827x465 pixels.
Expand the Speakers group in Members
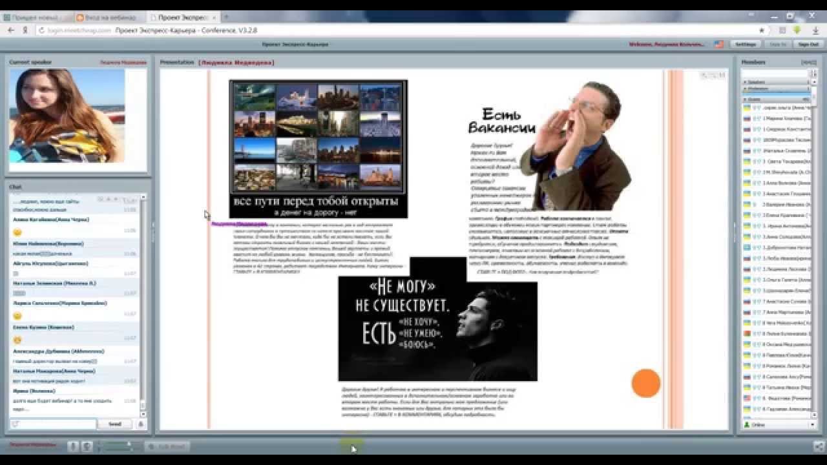[x=775, y=83]
